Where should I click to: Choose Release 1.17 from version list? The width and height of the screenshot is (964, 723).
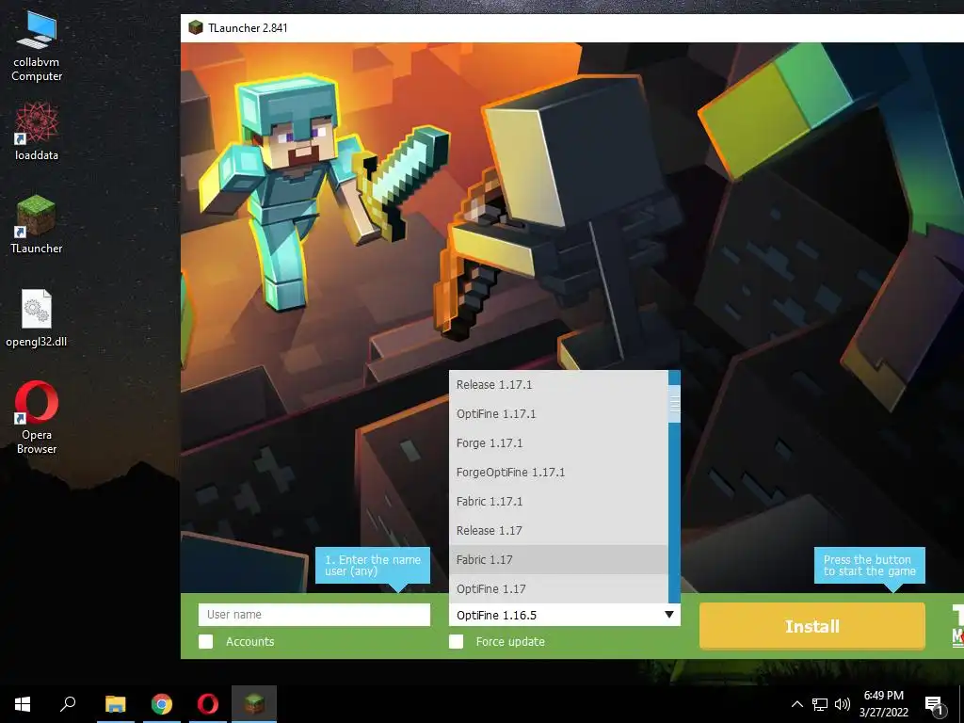[558, 531]
